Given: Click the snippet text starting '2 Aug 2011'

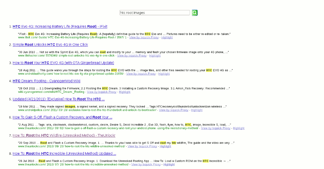Looking at the screenshot, I should (124, 125).
